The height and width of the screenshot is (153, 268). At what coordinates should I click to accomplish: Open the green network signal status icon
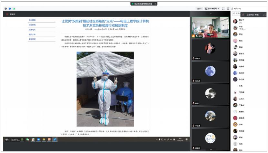pos(14,9)
